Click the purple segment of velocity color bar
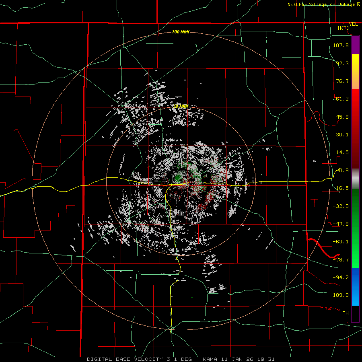This screenshot has height=362, width=362. click(355, 45)
